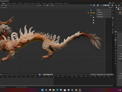Viewport: 122px width, 92px height.
Task: Expand the Collections panel
Action: [104, 15]
